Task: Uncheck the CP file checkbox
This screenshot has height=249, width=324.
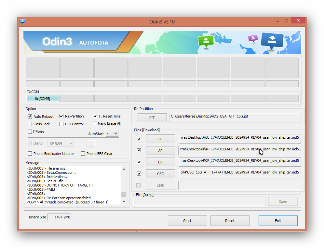Action: (x=139, y=162)
